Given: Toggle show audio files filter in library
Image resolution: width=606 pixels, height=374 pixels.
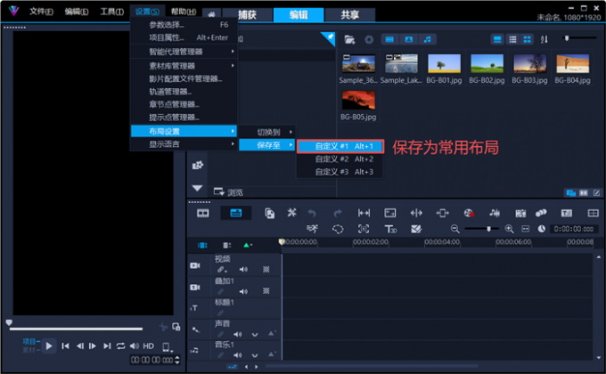Looking at the screenshot, I should click(x=428, y=39).
